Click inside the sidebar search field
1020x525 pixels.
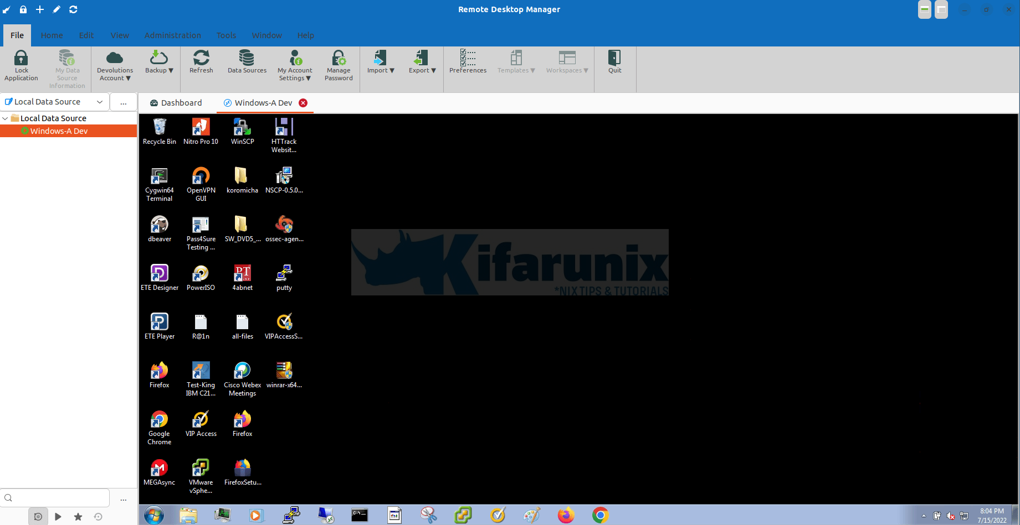coord(55,497)
